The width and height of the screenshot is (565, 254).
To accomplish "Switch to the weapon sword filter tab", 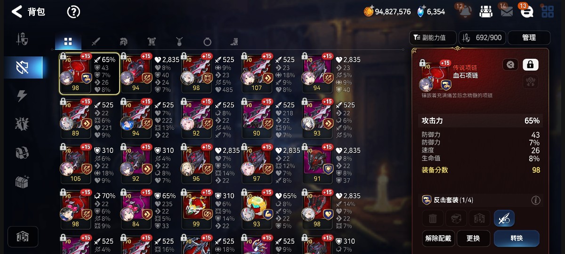I will pyautogui.click(x=96, y=41).
